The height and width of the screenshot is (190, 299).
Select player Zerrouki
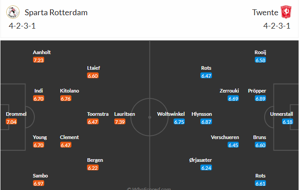click(x=229, y=91)
